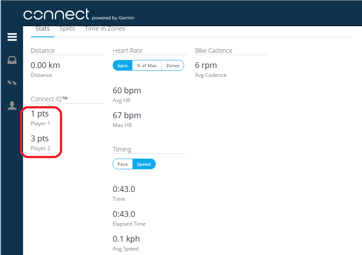Click the 60 bpm Avg HR value
The height and width of the screenshot is (255, 362).
[x=127, y=91]
